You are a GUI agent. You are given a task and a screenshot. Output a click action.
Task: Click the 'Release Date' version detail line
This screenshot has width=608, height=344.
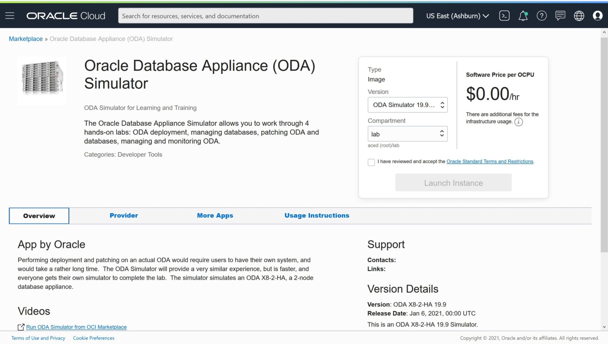(421, 313)
